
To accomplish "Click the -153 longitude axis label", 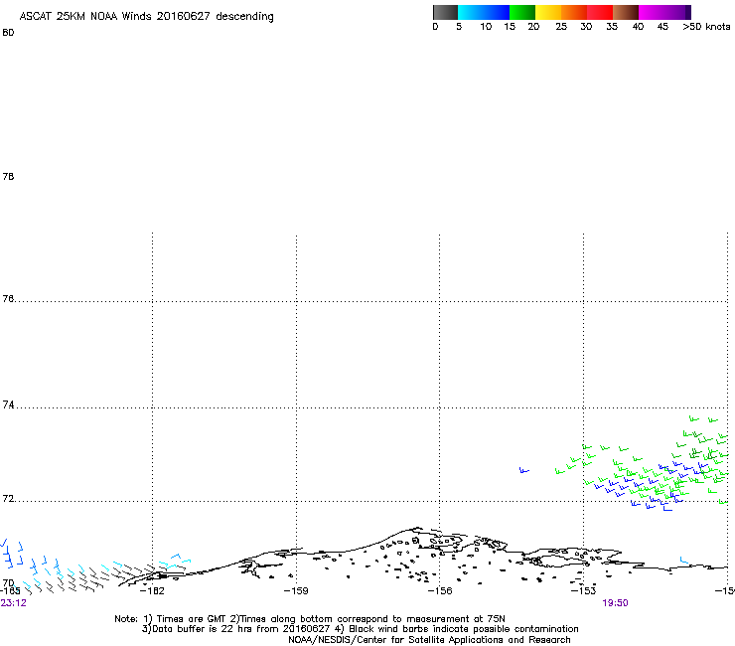I will [x=583, y=590].
